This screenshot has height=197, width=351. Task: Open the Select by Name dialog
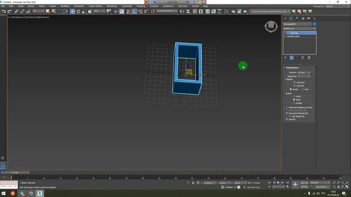54,11
